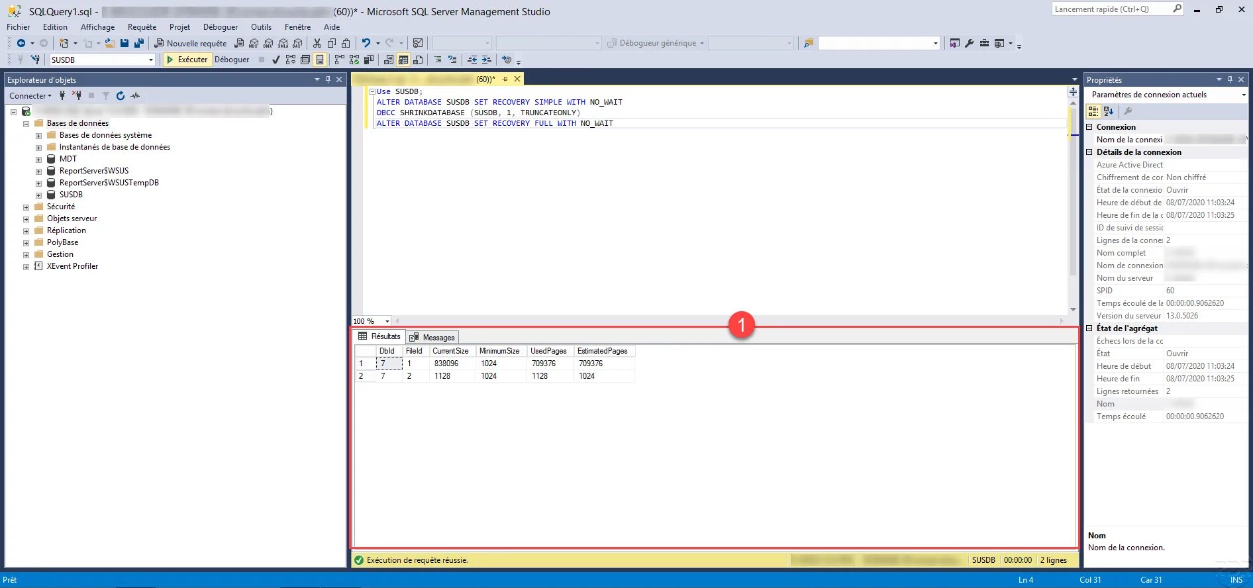Click the CurrentSize cell 838096
Viewport: 1253px width, 588px height.
[452, 364]
